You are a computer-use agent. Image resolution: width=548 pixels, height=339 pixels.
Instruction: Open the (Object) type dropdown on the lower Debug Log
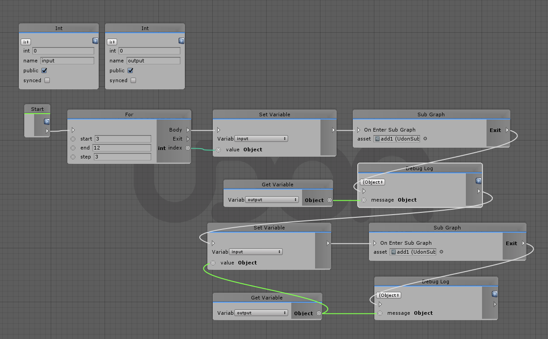tap(389, 295)
